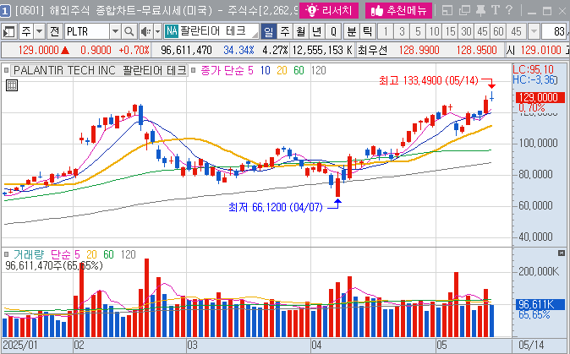The height and width of the screenshot is (354, 570).
Task: Click the 최저 66.1200 (04/07) low annotation
Action: 276,207
